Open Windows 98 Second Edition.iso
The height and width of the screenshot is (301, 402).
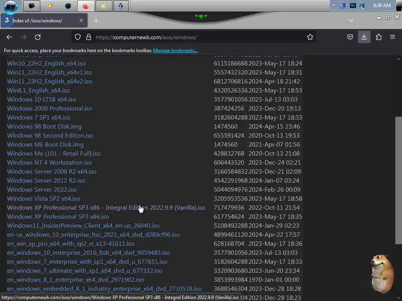point(50,135)
